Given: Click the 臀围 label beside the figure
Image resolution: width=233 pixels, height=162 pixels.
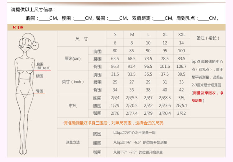Looking at the screenshot, I should 39,91.
